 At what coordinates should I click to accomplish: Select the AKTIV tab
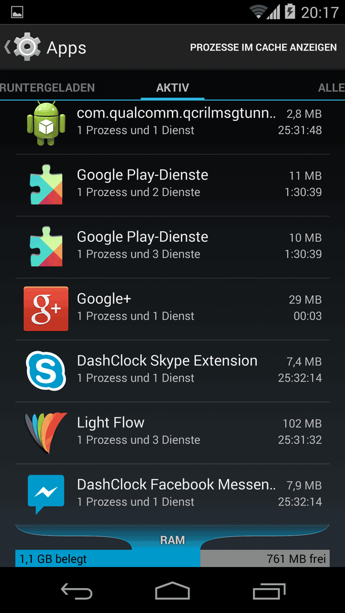click(x=172, y=87)
